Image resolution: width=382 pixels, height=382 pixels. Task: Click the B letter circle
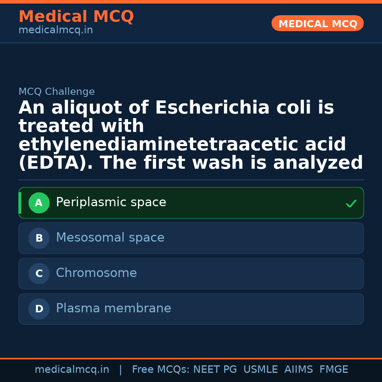click(x=39, y=238)
